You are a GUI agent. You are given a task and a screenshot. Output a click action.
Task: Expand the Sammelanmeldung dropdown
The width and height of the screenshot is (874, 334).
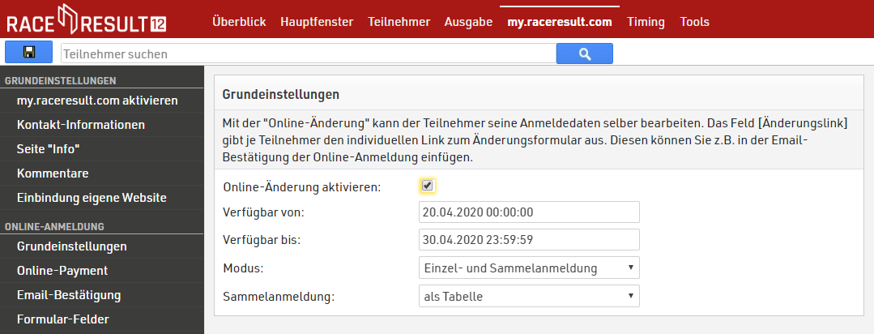tap(529, 296)
